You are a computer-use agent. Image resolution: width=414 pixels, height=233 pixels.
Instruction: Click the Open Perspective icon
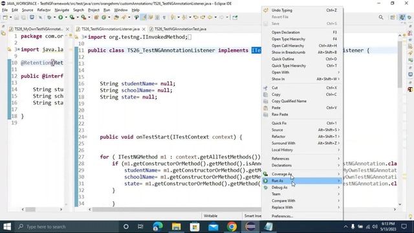tap(393, 17)
